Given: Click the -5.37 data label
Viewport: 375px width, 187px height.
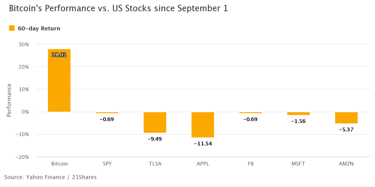Looking at the screenshot, I should click(346, 130).
